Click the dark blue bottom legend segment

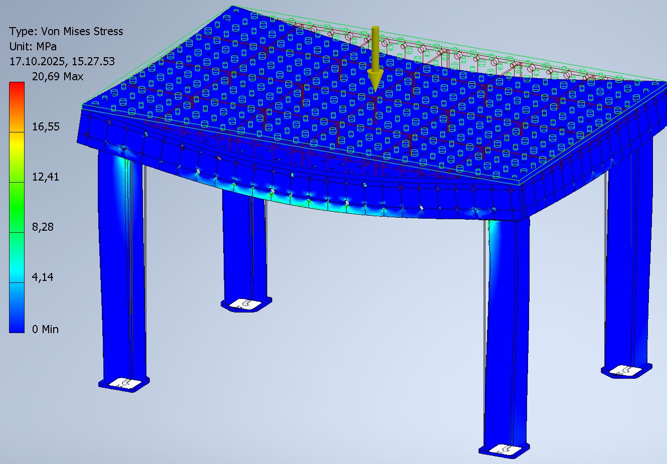click(x=17, y=307)
